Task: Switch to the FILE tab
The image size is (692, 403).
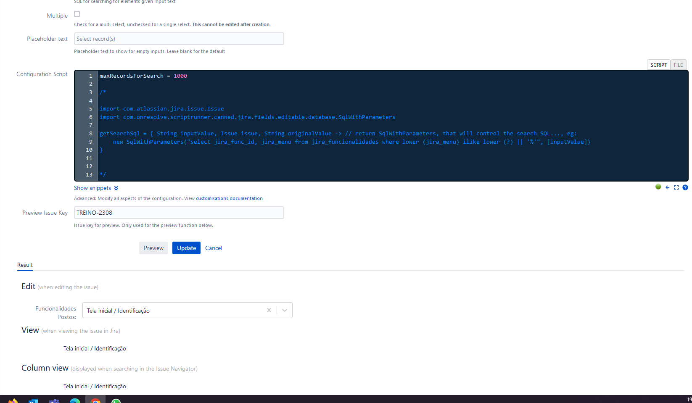Action: pyautogui.click(x=678, y=65)
